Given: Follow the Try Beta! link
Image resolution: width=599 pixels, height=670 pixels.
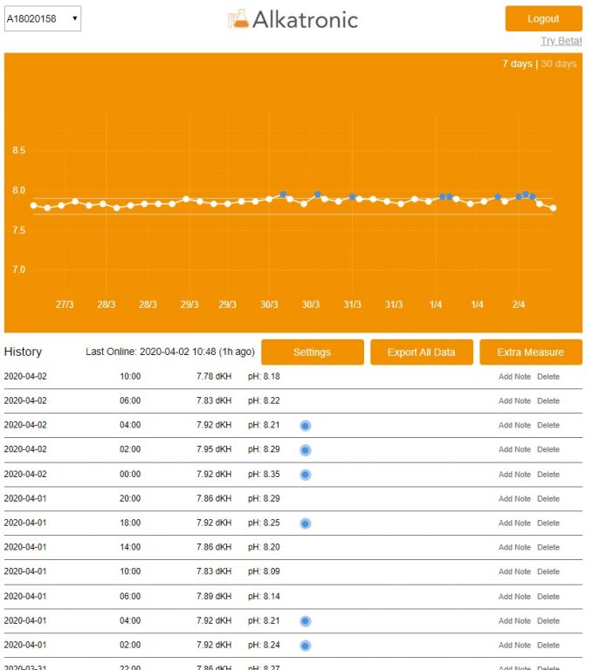Looking at the screenshot, I should 561,41.
